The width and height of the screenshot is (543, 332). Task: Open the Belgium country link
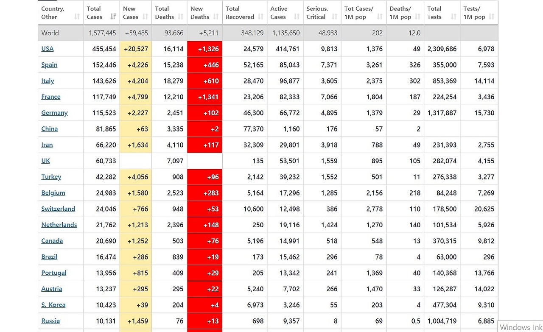[x=53, y=193]
